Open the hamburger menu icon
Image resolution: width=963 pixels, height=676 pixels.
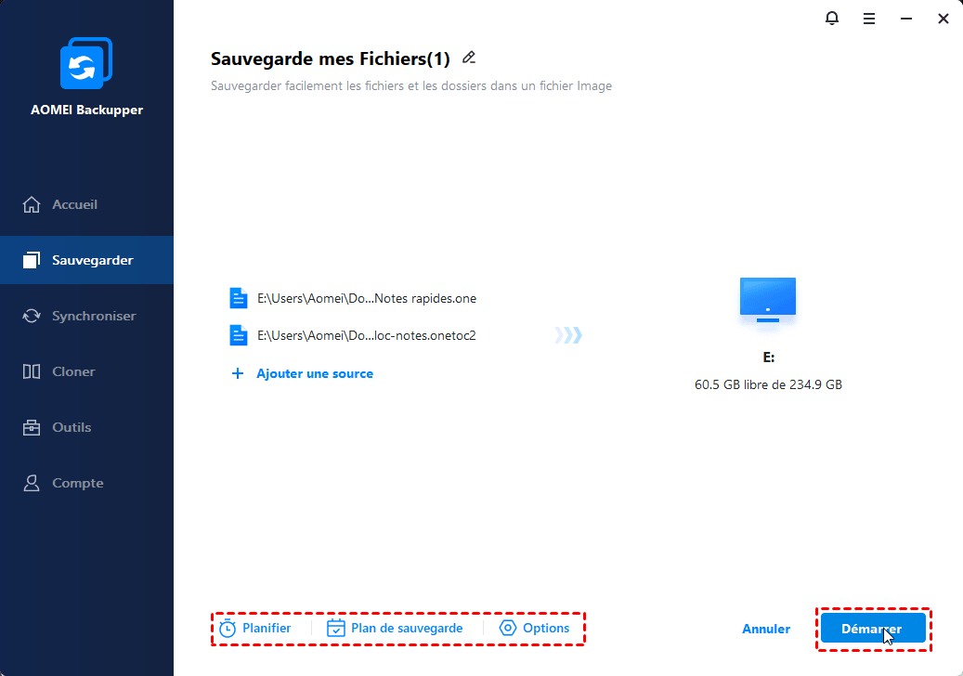869,19
